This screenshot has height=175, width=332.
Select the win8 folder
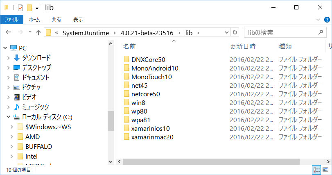click(x=138, y=103)
